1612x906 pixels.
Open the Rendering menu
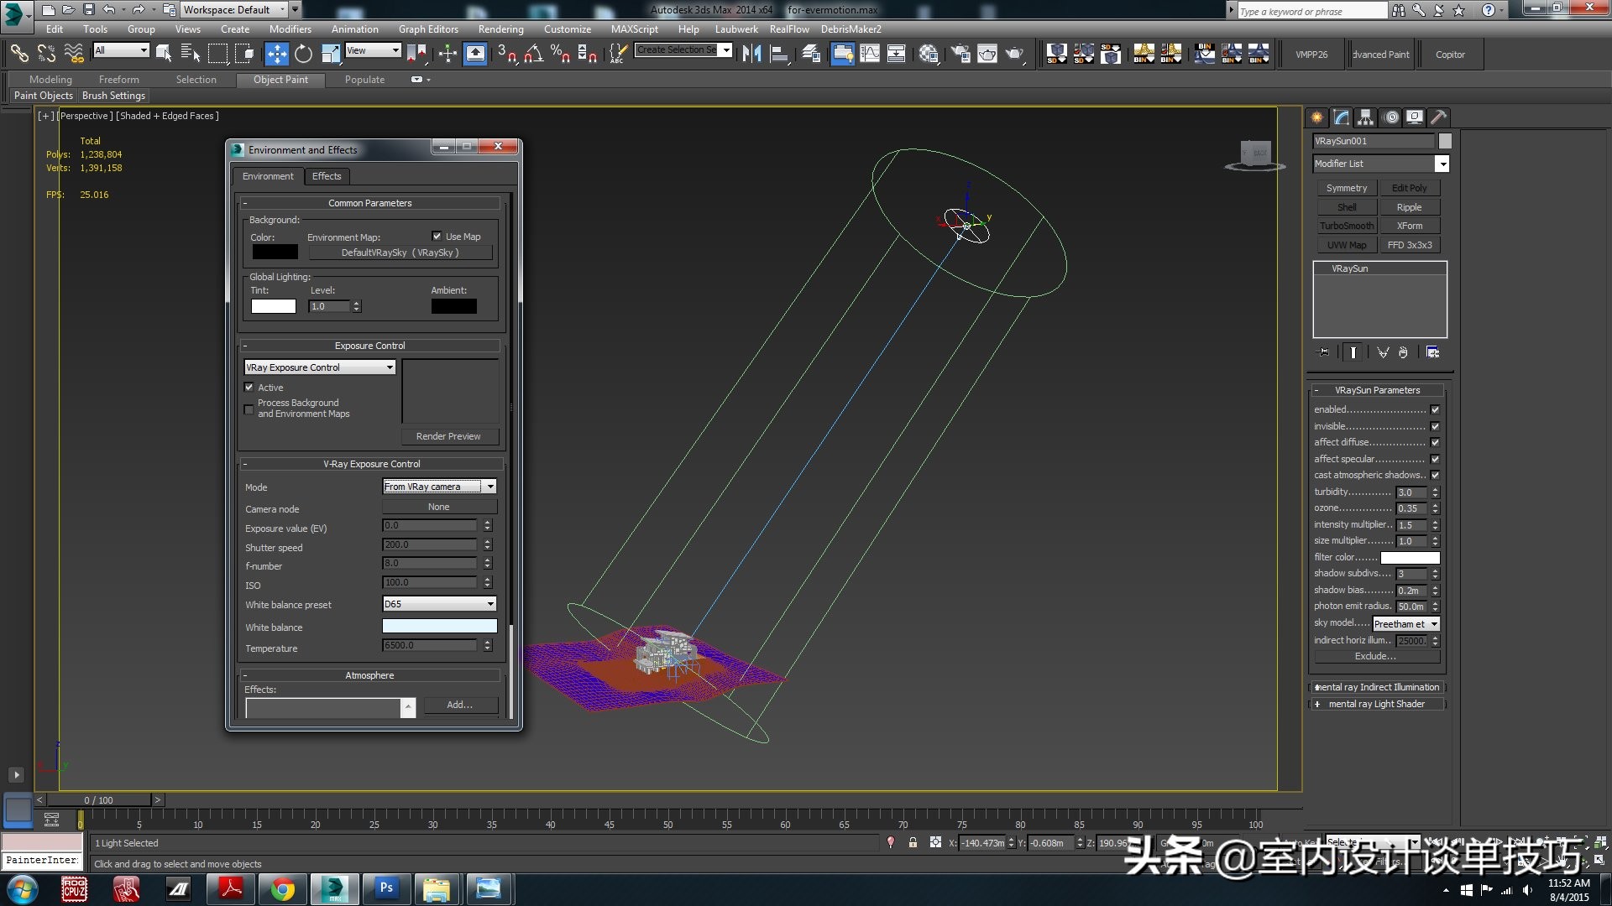[x=500, y=29]
